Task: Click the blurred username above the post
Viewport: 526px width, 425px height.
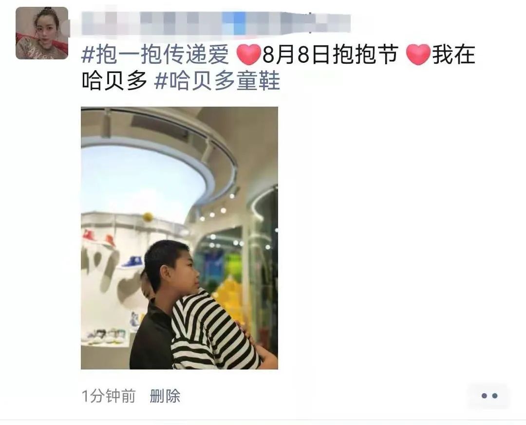Action: (x=216, y=23)
